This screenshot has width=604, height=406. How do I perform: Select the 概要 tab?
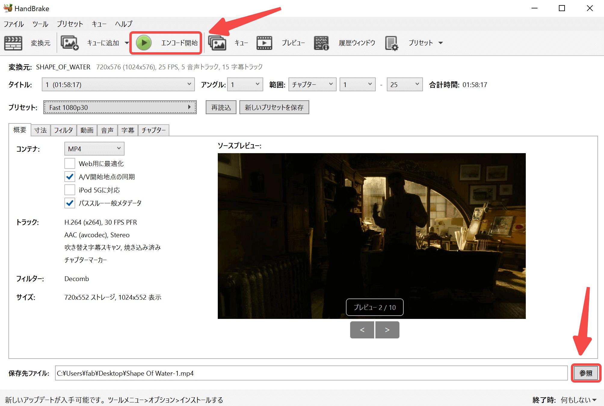tap(20, 130)
